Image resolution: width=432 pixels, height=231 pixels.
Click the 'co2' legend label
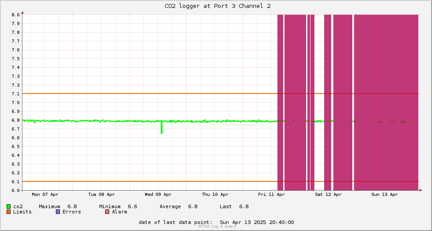[18, 206]
